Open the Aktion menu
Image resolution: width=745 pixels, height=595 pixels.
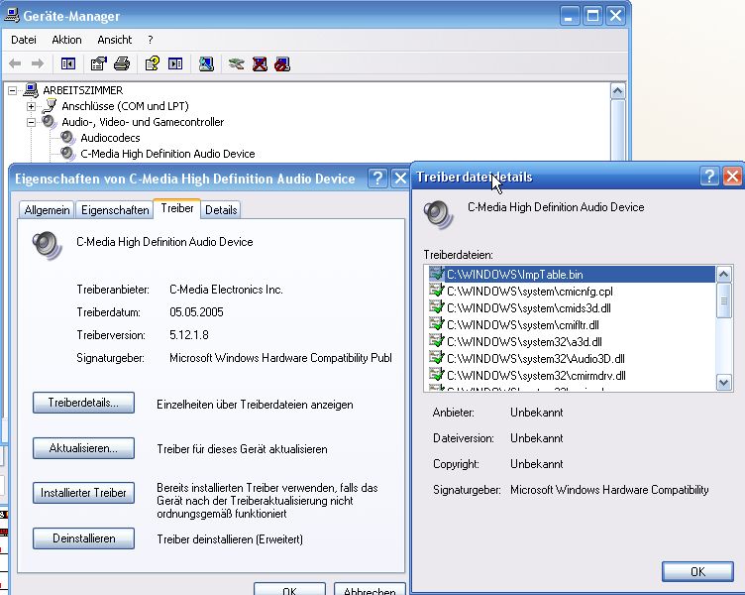click(x=67, y=40)
